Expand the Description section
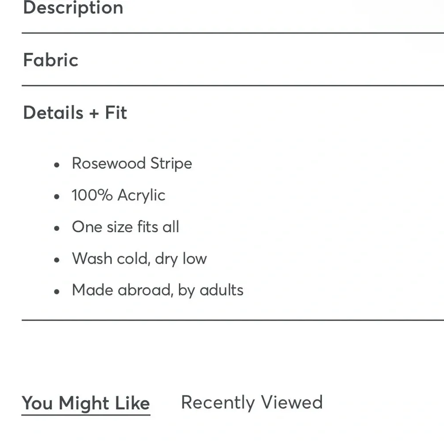 click(x=73, y=8)
